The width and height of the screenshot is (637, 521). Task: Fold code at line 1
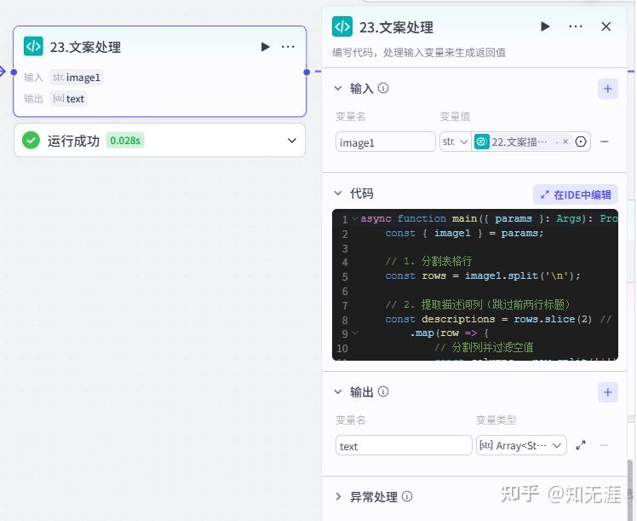(354, 219)
